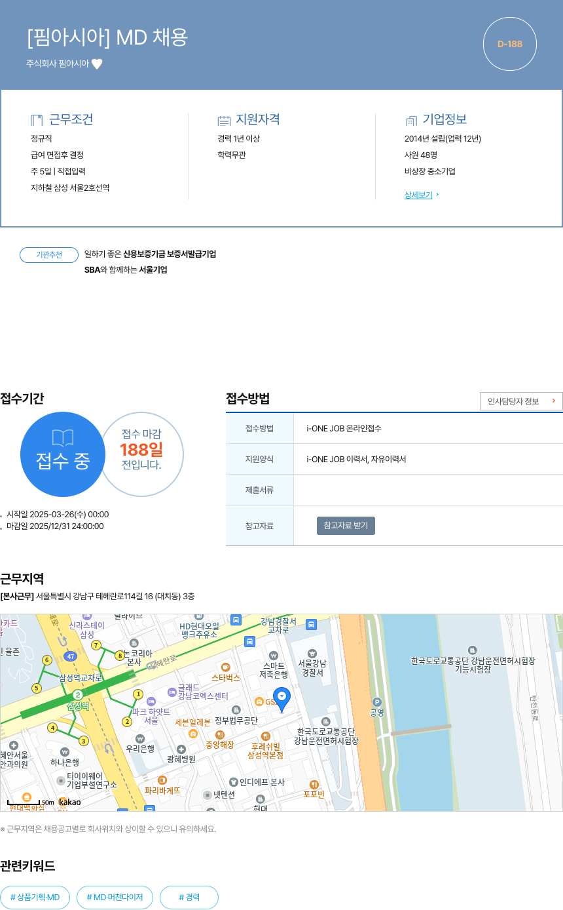Download with 참고자료 받기 button
The image size is (563, 910).
[x=346, y=526]
